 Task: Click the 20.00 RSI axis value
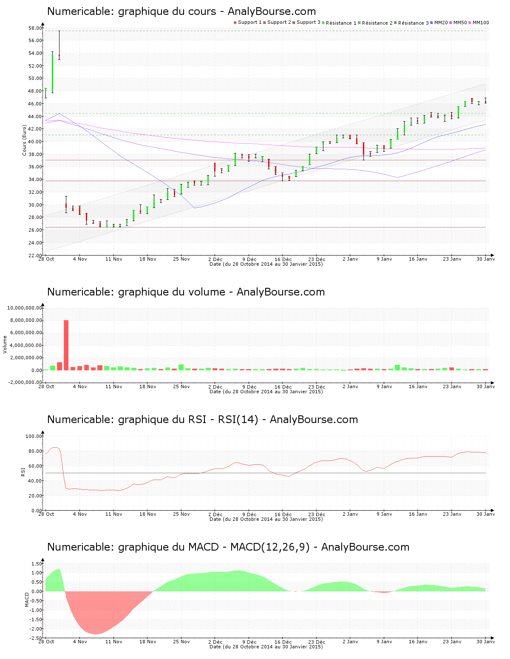pos(35,496)
